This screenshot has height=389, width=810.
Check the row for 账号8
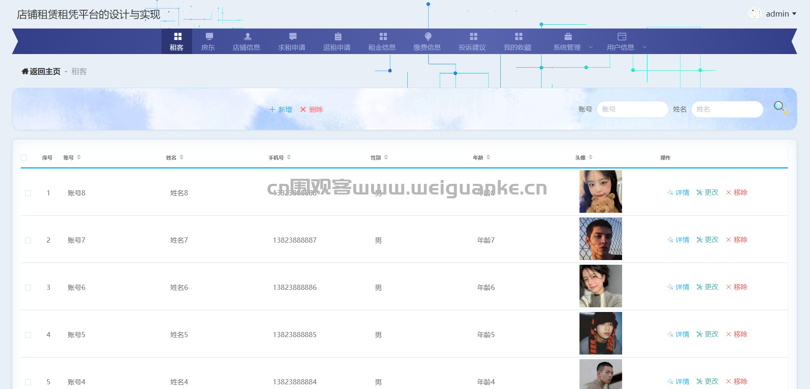pyautogui.click(x=28, y=193)
